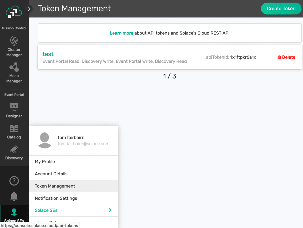
Task: Expand the sidebar with the arrow chevron
Action: 29,9
